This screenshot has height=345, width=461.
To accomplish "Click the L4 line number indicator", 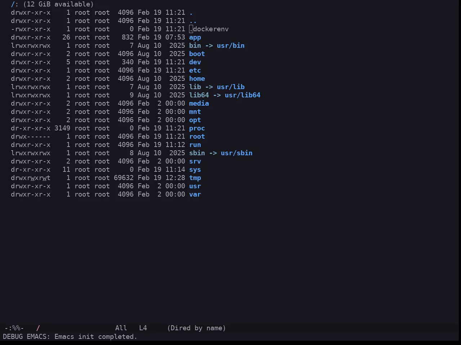I will 143,328.
